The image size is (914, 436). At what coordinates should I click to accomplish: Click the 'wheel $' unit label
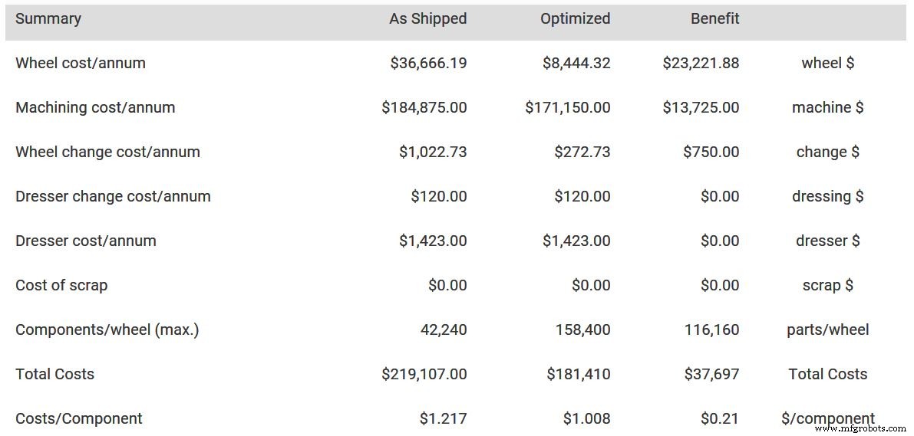(827, 64)
